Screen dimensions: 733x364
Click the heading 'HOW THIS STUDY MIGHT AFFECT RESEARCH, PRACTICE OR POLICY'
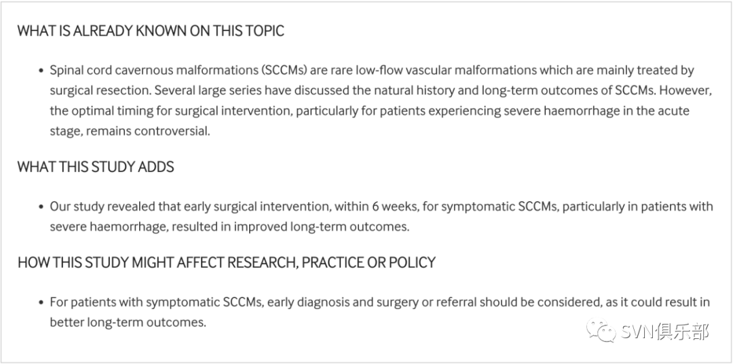pyautogui.click(x=226, y=262)
